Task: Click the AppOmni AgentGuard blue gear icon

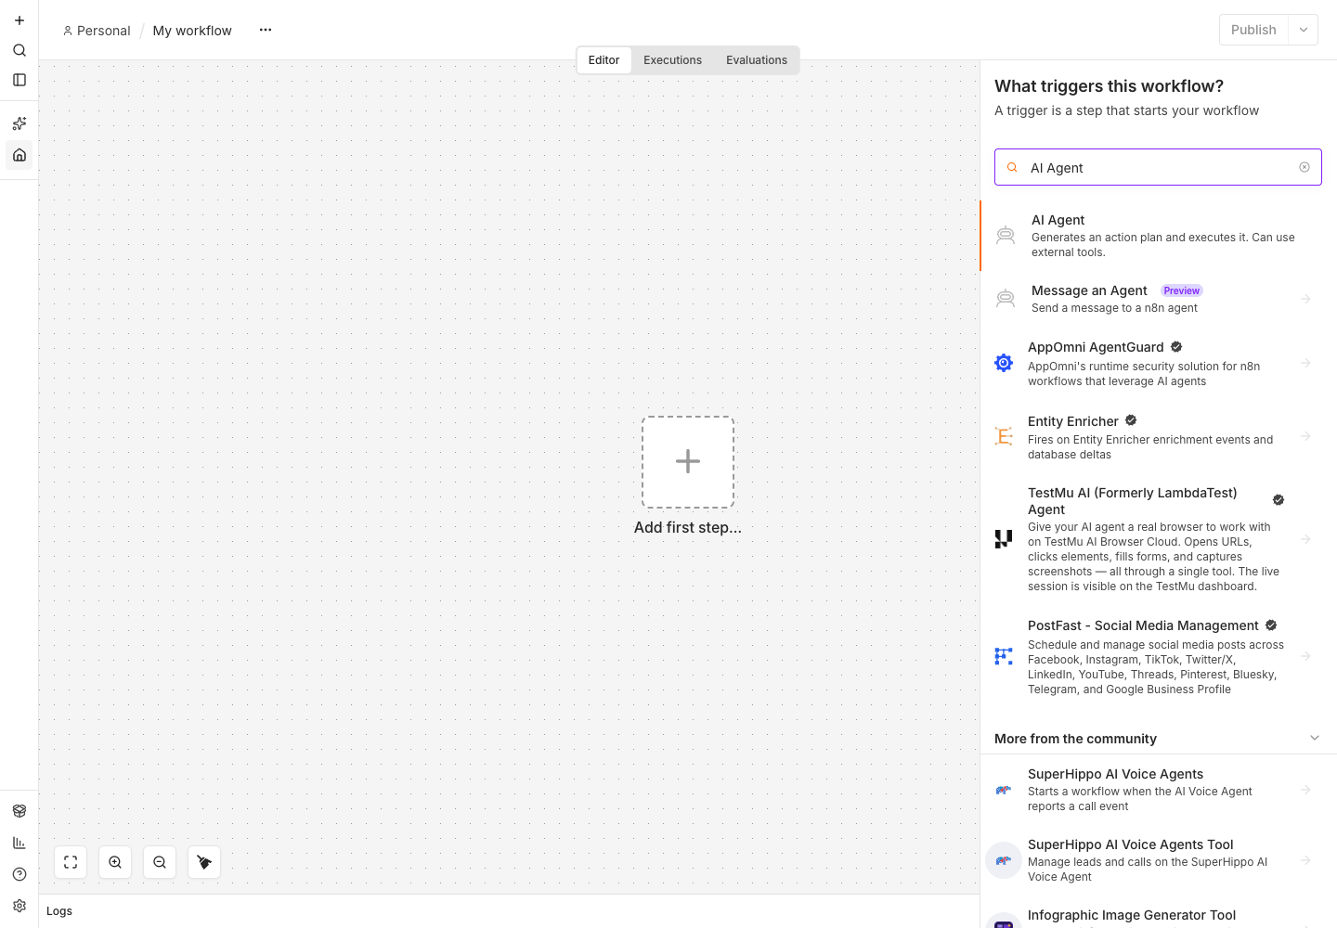Action: (1004, 363)
